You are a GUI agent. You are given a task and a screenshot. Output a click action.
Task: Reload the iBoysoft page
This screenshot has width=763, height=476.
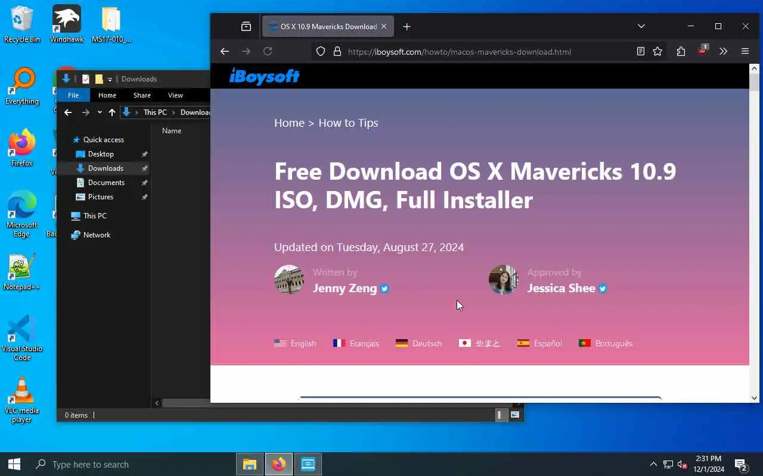268,51
